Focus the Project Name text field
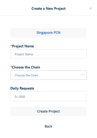Image resolution: width=97 pixels, height=138 pixels. pos(48,54)
